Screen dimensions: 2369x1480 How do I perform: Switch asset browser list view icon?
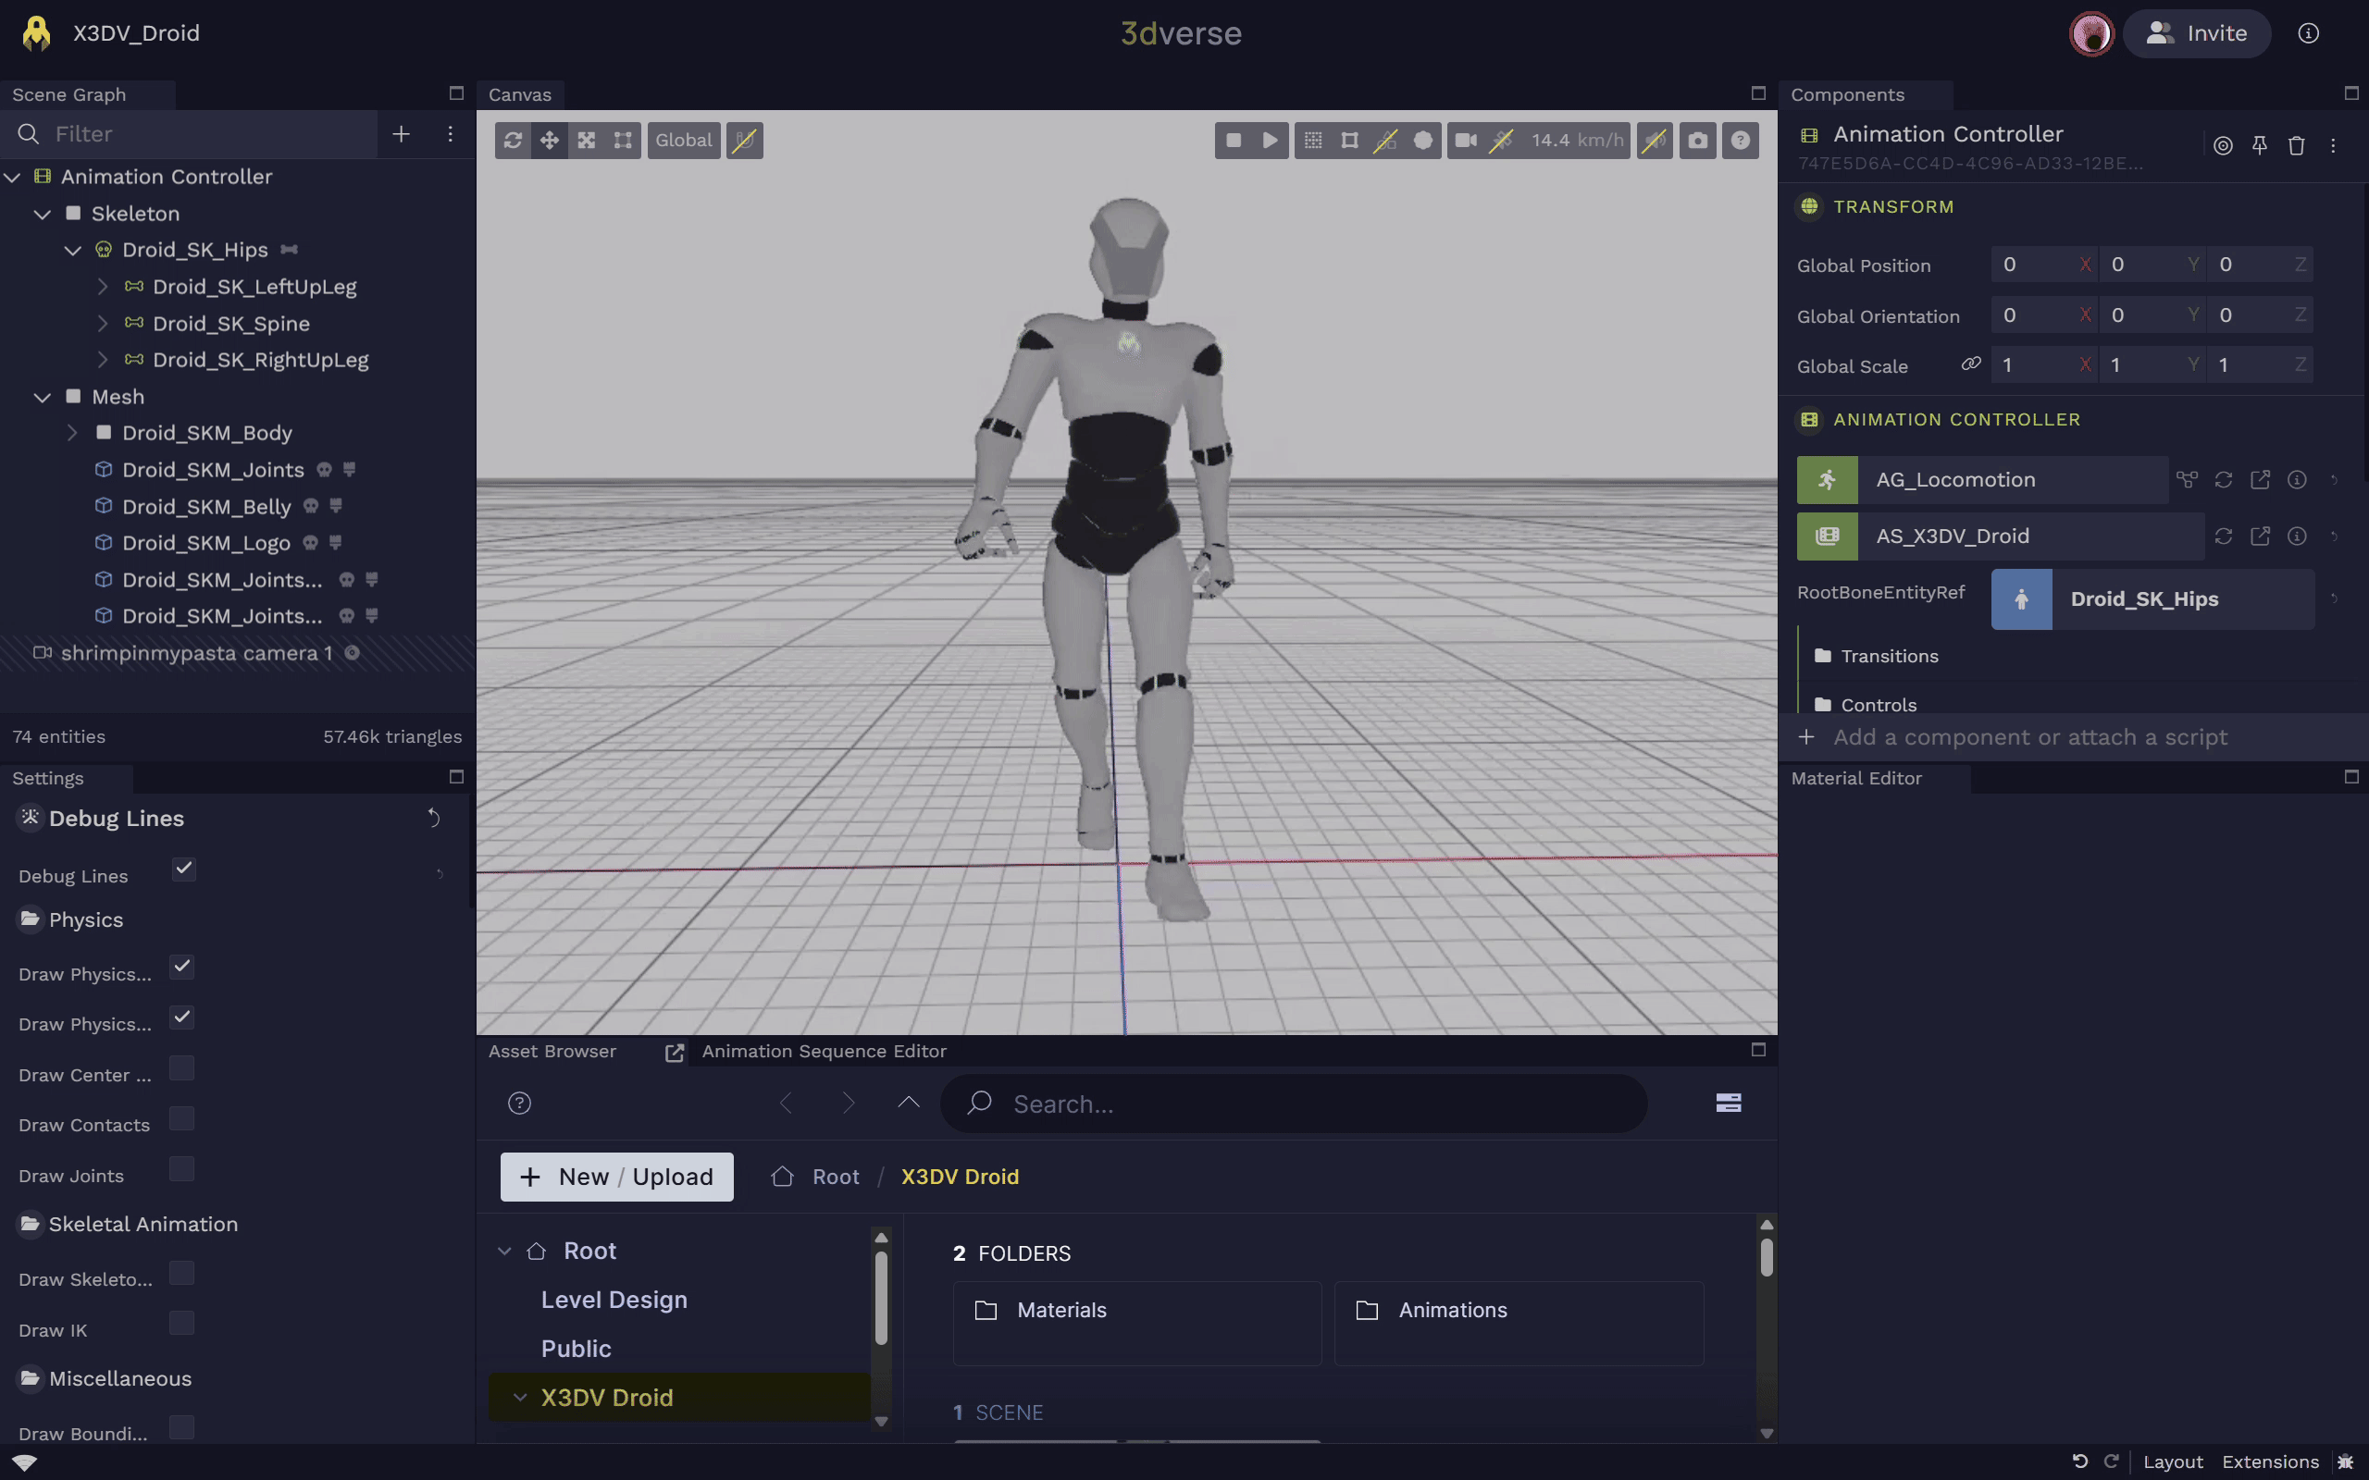[1728, 1104]
